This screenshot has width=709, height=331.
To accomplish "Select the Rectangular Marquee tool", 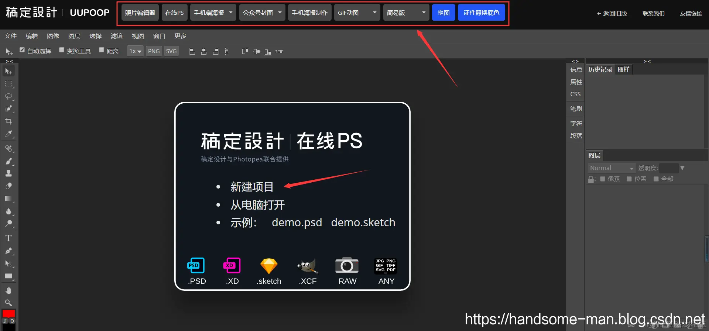I will point(8,84).
